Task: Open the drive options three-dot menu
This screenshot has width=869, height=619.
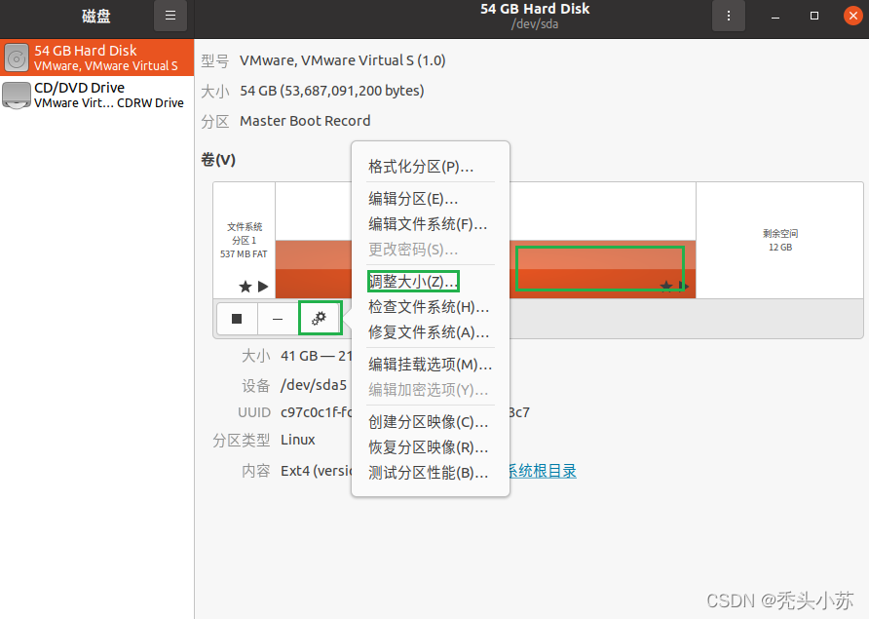Action: point(729,16)
